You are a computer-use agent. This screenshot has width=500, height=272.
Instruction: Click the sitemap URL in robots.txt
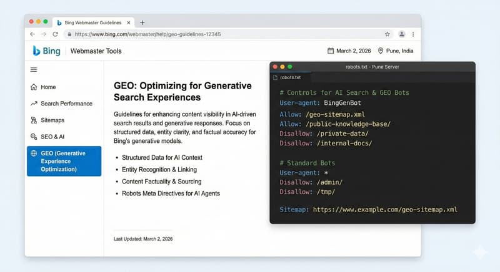click(x=385, y=210)
